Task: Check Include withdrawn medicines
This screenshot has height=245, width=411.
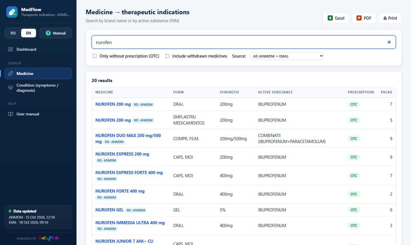Action: point(167,56)
